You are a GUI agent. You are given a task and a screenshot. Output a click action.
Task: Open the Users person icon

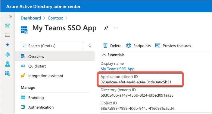click(x=8, y=64)
